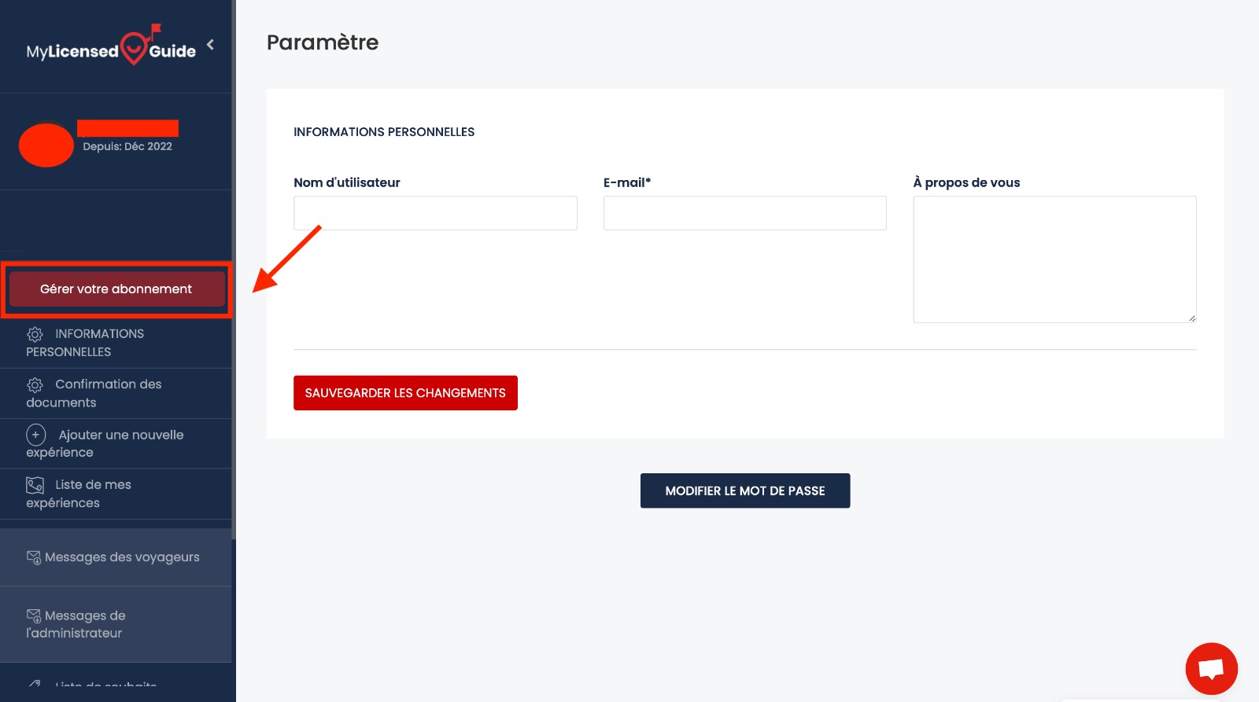
Task: Click the À propos de vous text area
Action: (1054, 259)
